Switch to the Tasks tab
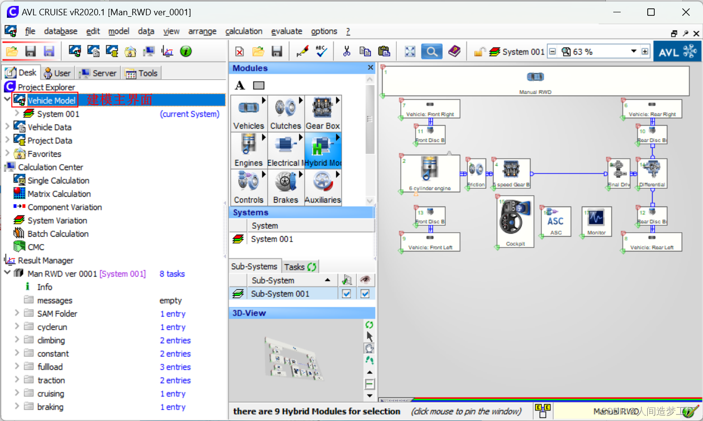Image resolution: width=703 pixels, height=421 pixels. [x=300, y=267]
